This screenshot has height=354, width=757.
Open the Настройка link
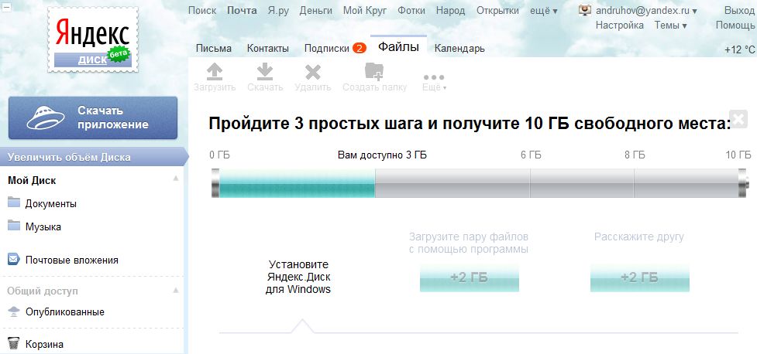tap(619, 26)
